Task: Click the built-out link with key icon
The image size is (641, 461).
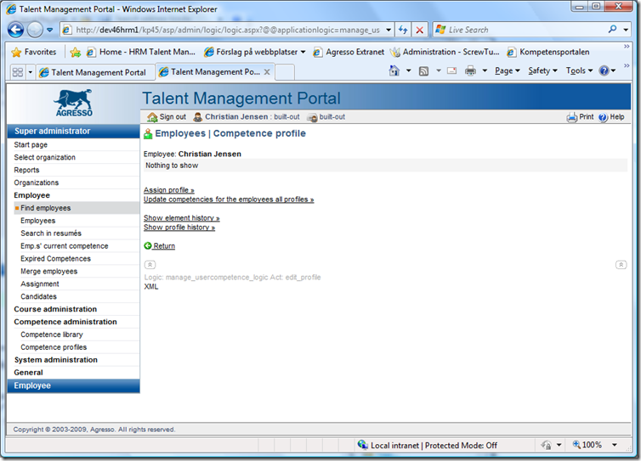Action: pos(326,117)
